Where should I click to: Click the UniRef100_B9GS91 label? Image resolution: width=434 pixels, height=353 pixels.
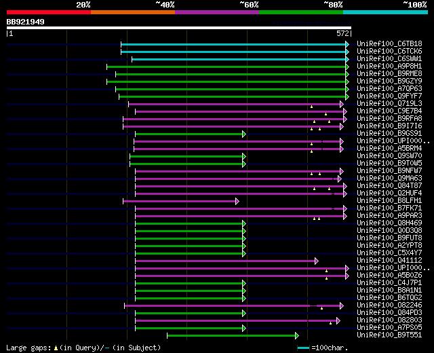(x=389, y=134)
